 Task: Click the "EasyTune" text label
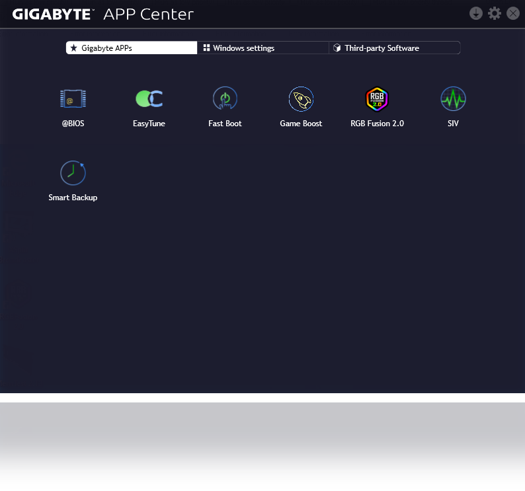(149, 124)
